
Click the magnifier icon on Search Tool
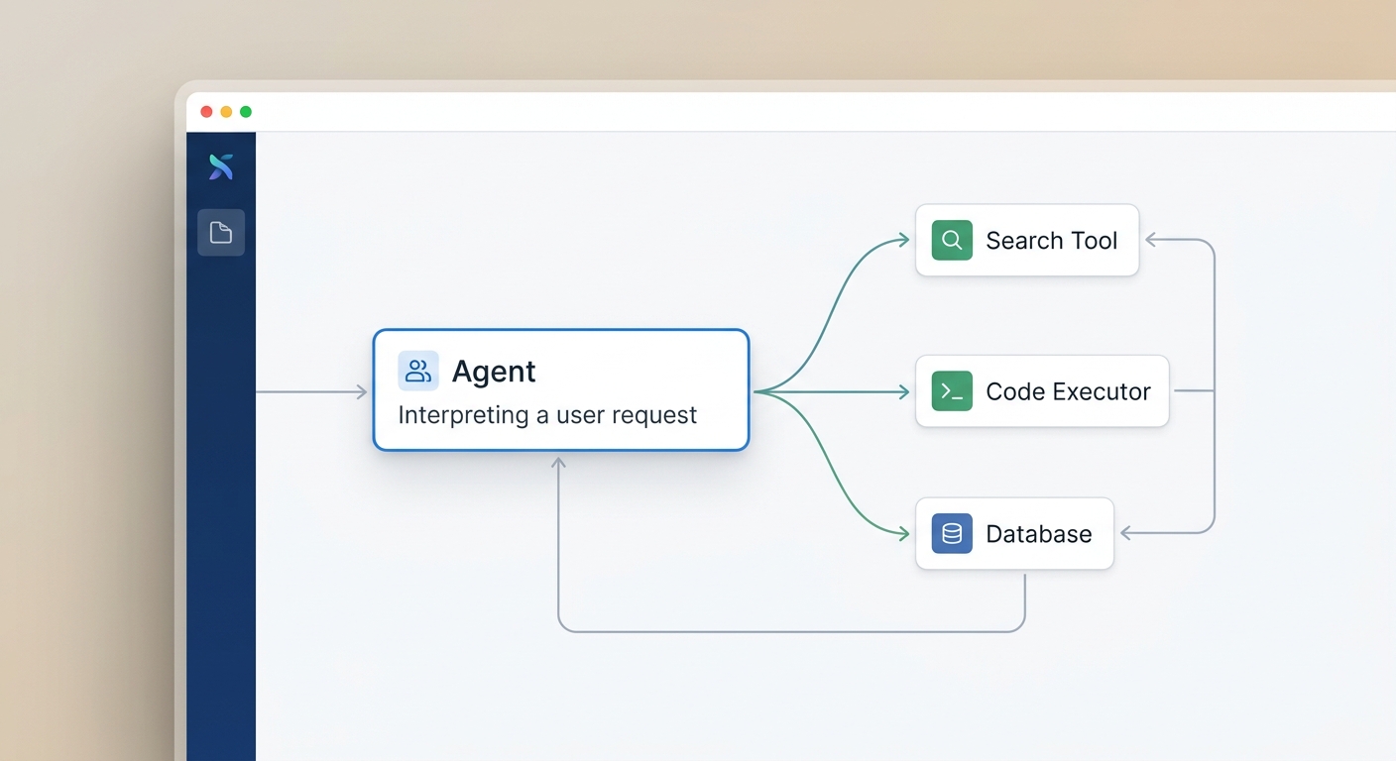coord(952,240)
